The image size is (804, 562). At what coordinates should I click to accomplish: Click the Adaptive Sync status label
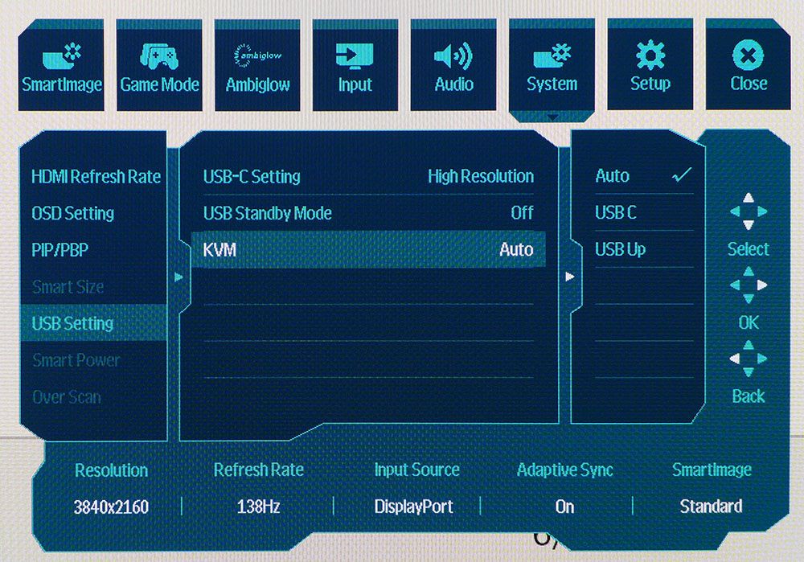[565, 470]
